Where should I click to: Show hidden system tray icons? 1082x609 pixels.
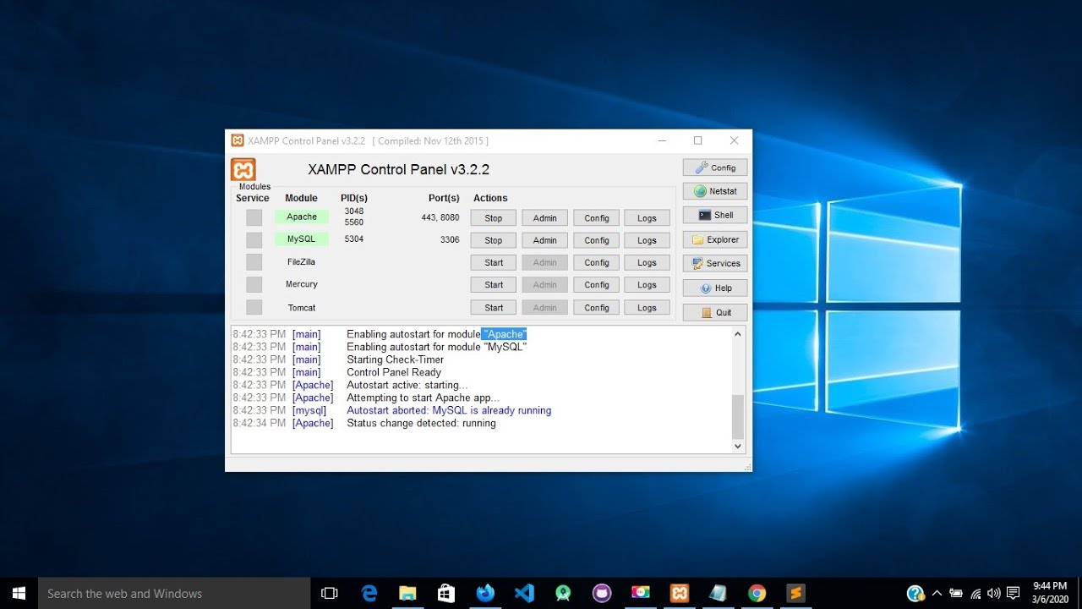click(x=936, y=593)
